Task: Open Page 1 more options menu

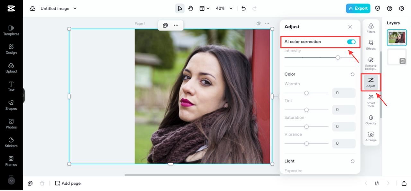Action: point(267,23)
